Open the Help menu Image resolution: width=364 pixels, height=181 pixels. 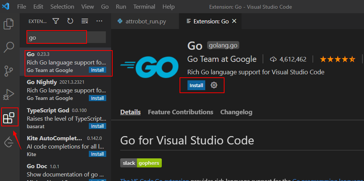click(x=169, y=7)
